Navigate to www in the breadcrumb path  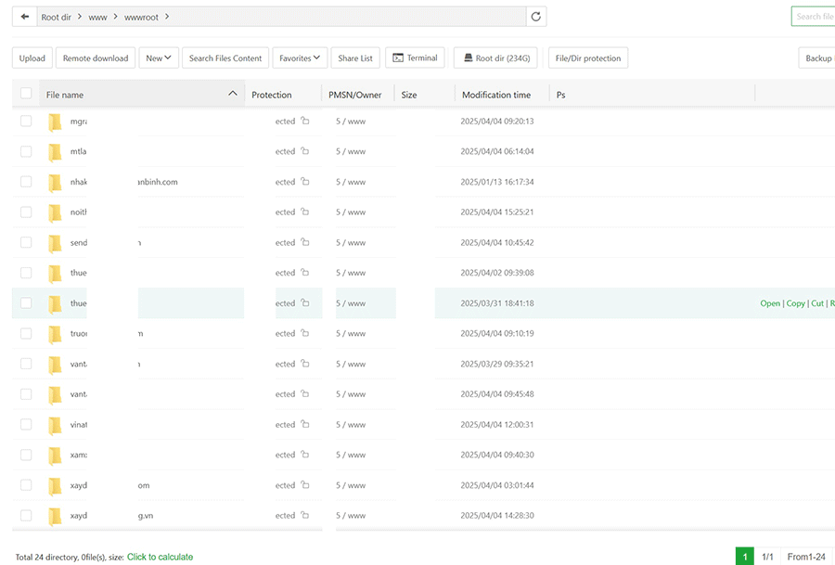pyautogui.click(x=97, y=17)
